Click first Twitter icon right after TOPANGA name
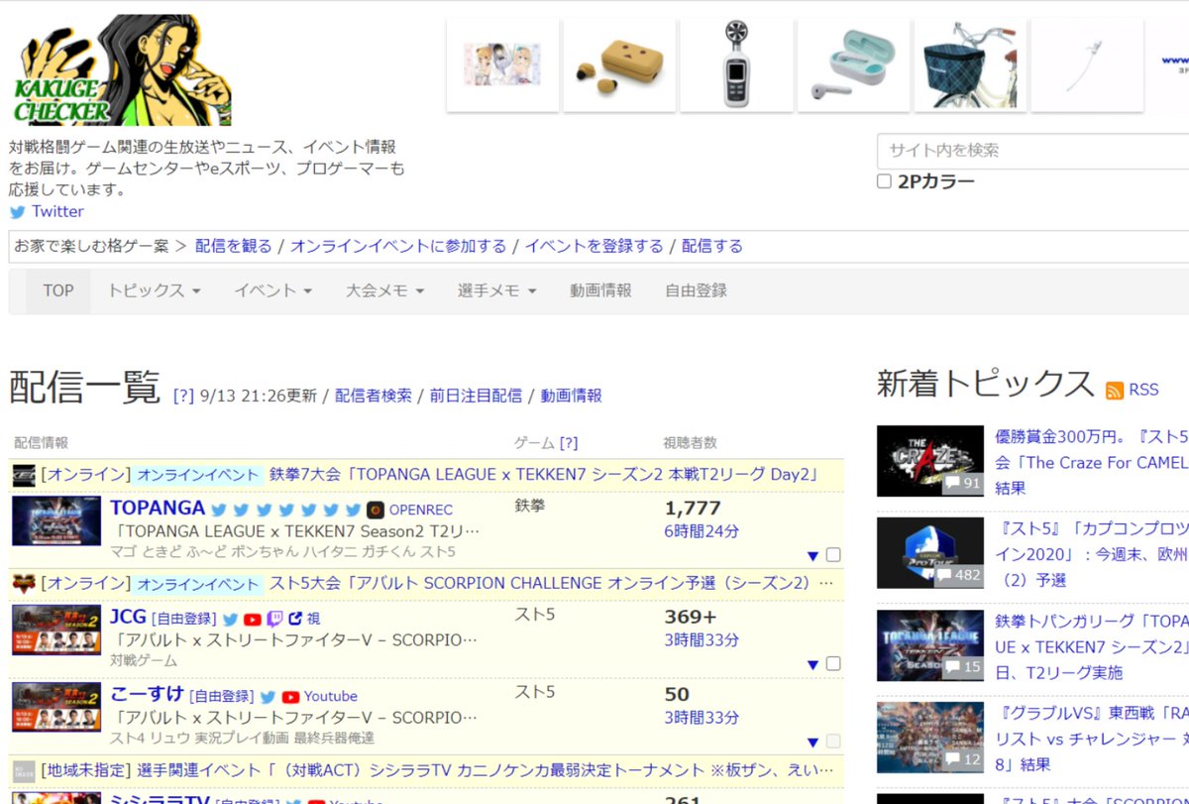This screenshot has height=804, width=1189. [x=220, y=510]
